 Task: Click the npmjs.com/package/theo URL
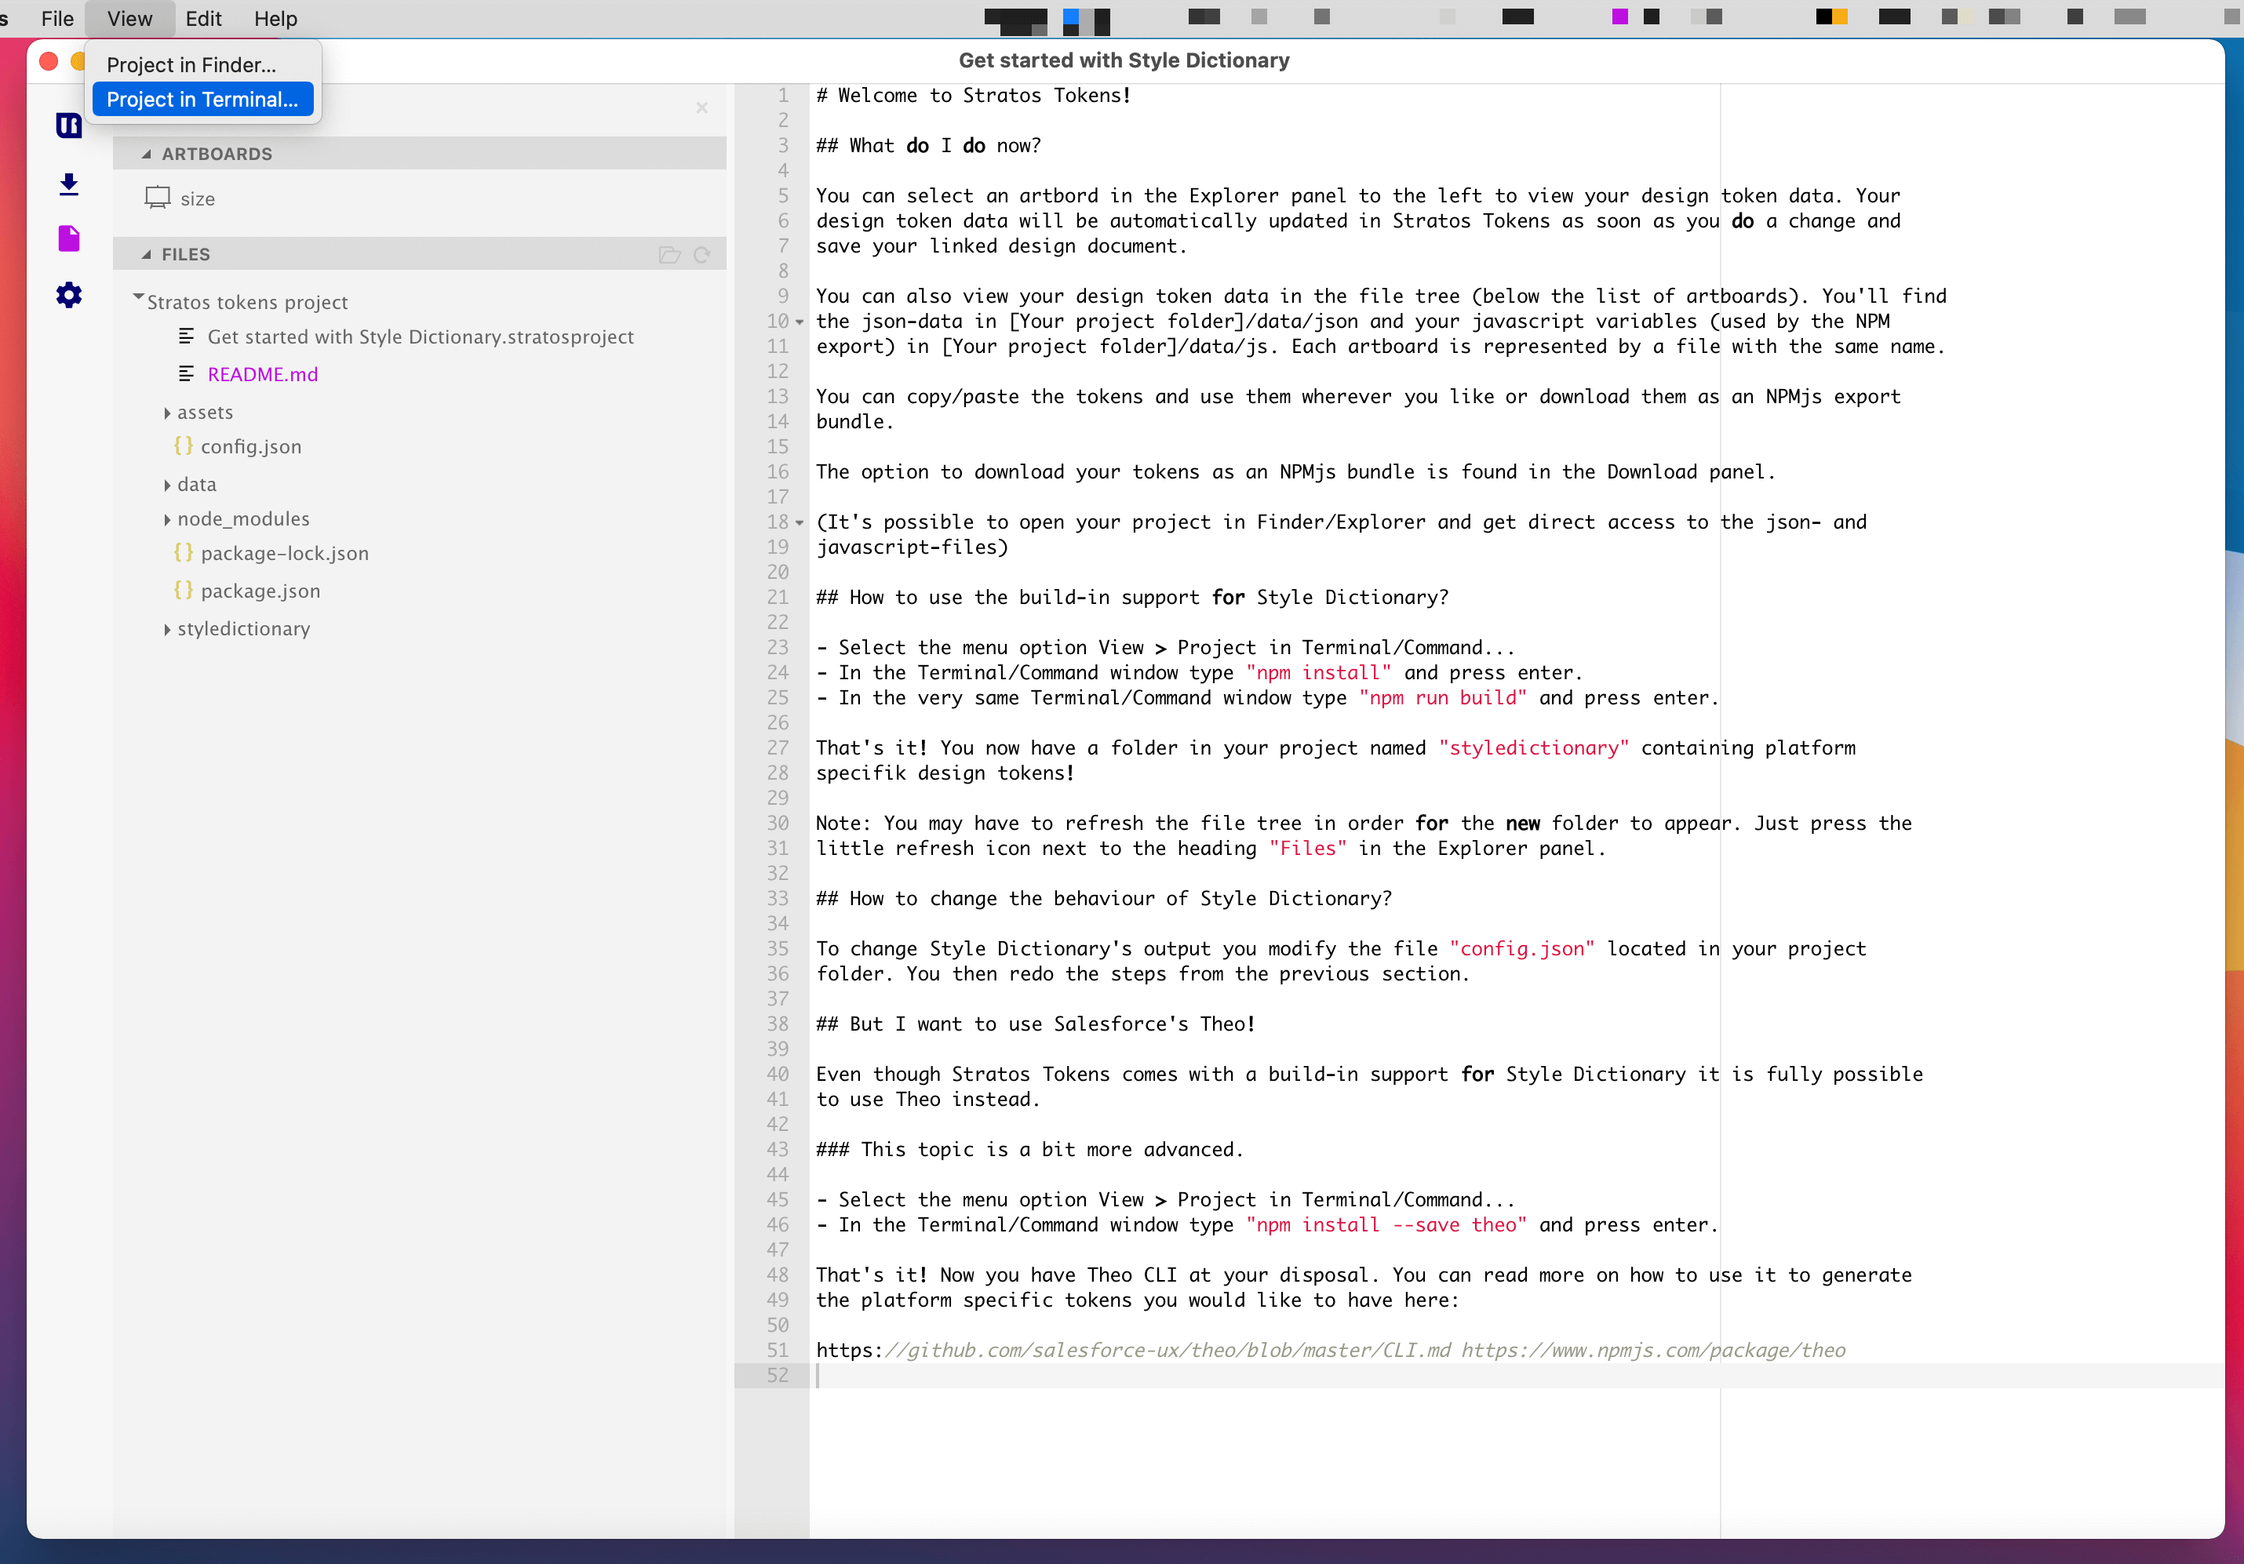tap(1652, 1350)
